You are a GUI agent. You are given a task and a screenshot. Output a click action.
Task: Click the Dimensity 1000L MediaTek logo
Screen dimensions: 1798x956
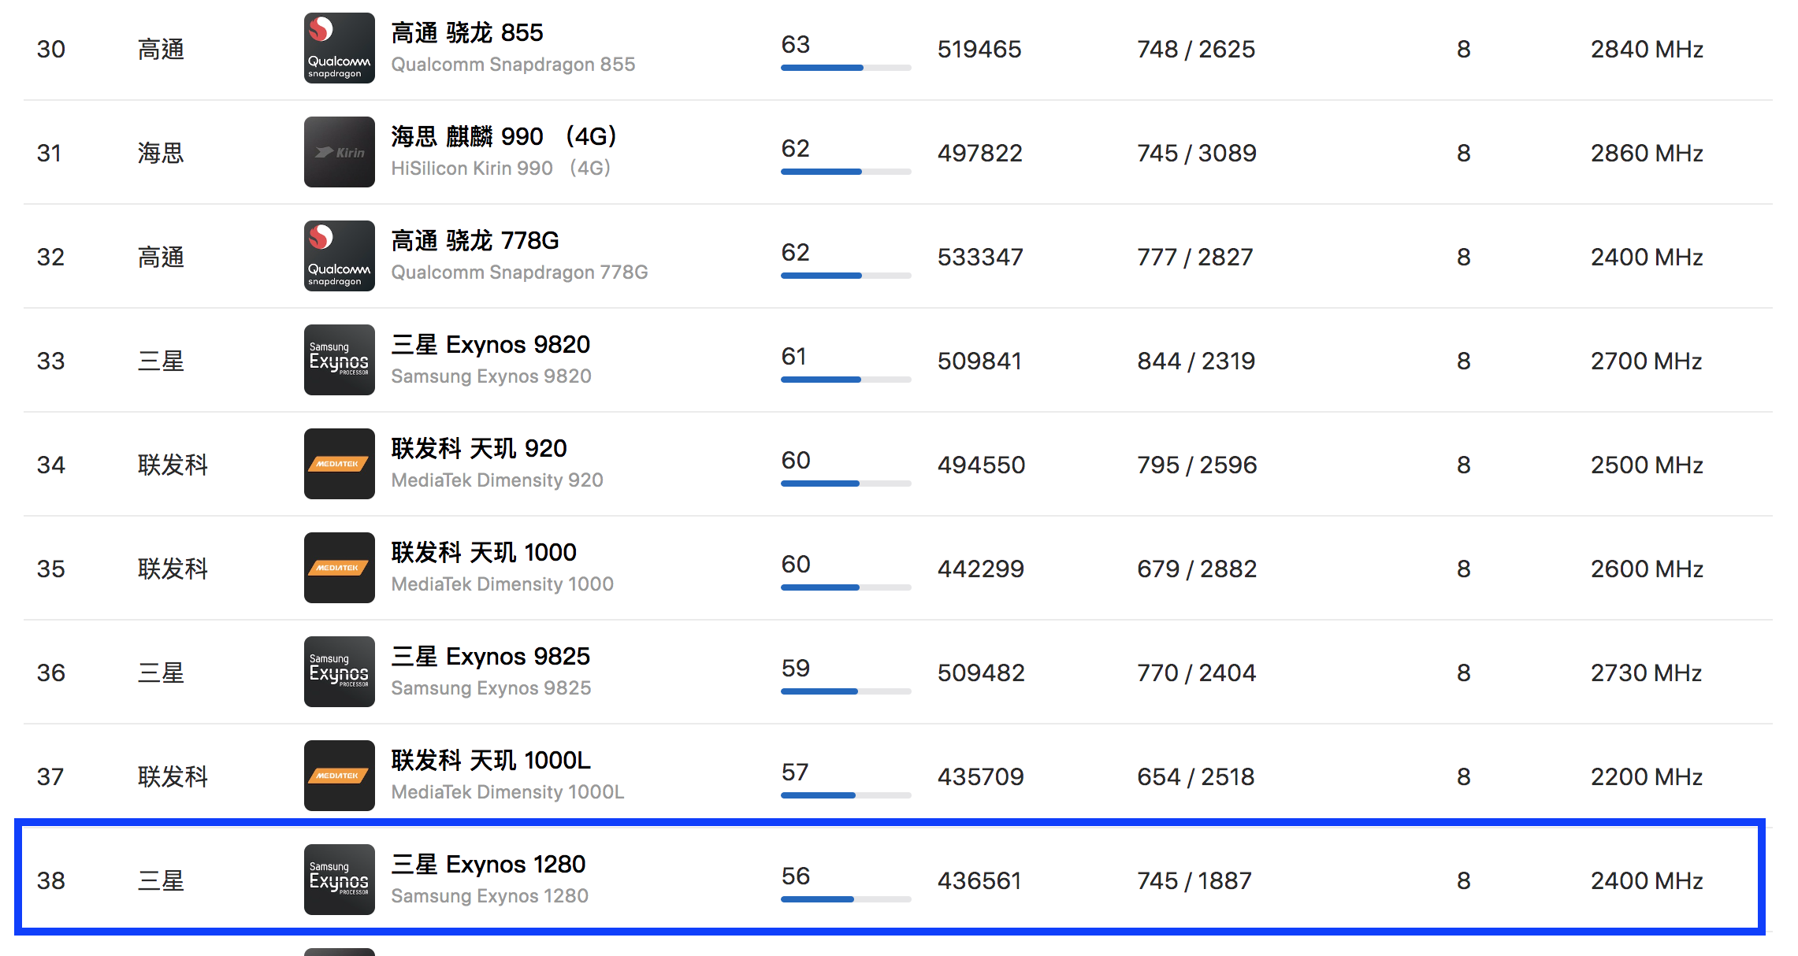point(340,776)
